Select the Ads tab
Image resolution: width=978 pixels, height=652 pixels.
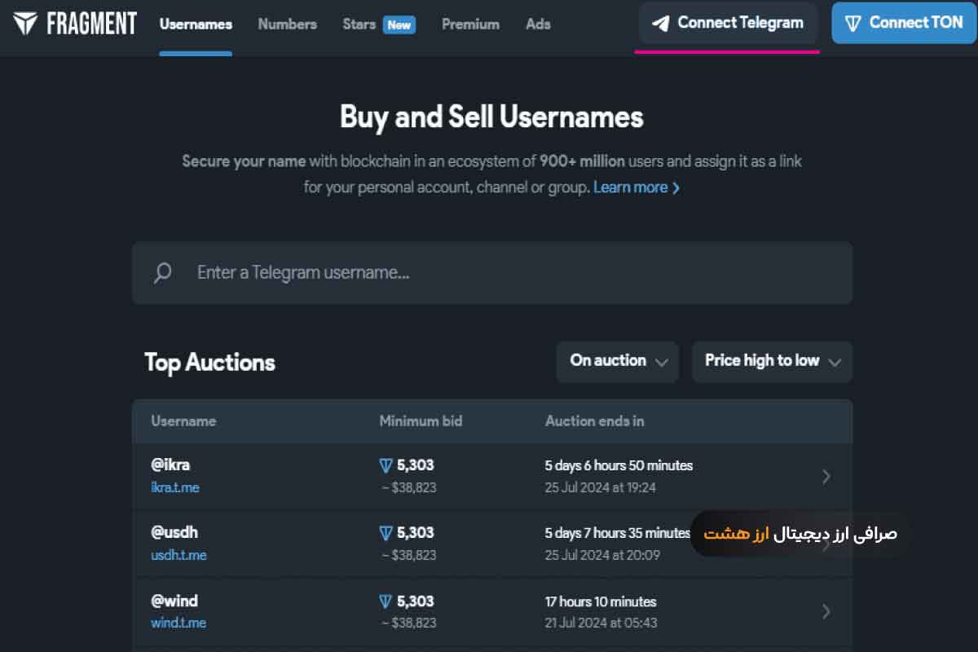538,24
